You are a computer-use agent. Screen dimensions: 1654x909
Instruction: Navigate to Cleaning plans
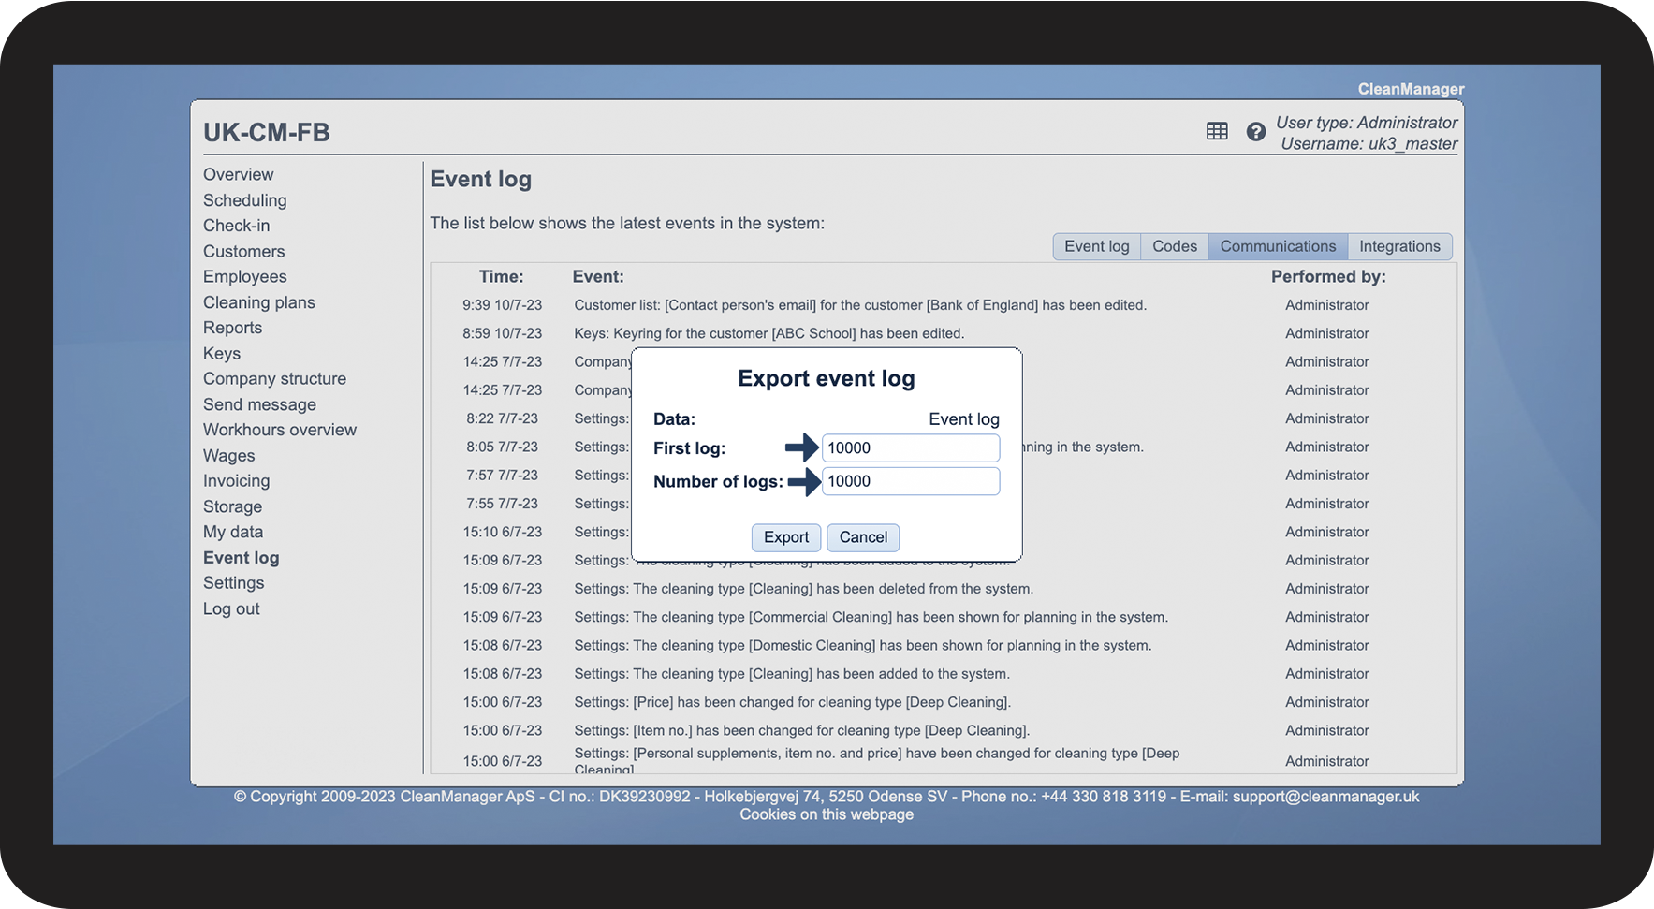258,302
